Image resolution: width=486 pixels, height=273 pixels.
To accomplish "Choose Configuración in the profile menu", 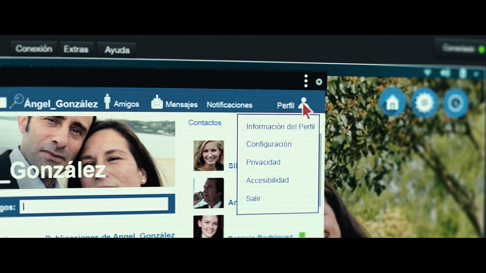I will pos(269,144).
